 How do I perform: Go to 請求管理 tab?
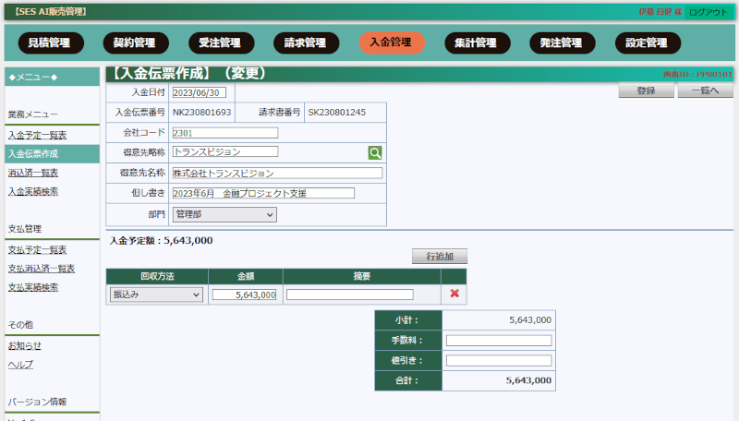[x=307, y=42]
